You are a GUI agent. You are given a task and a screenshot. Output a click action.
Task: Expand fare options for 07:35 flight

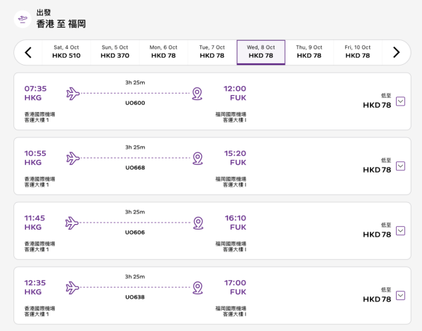pos(400,101)
